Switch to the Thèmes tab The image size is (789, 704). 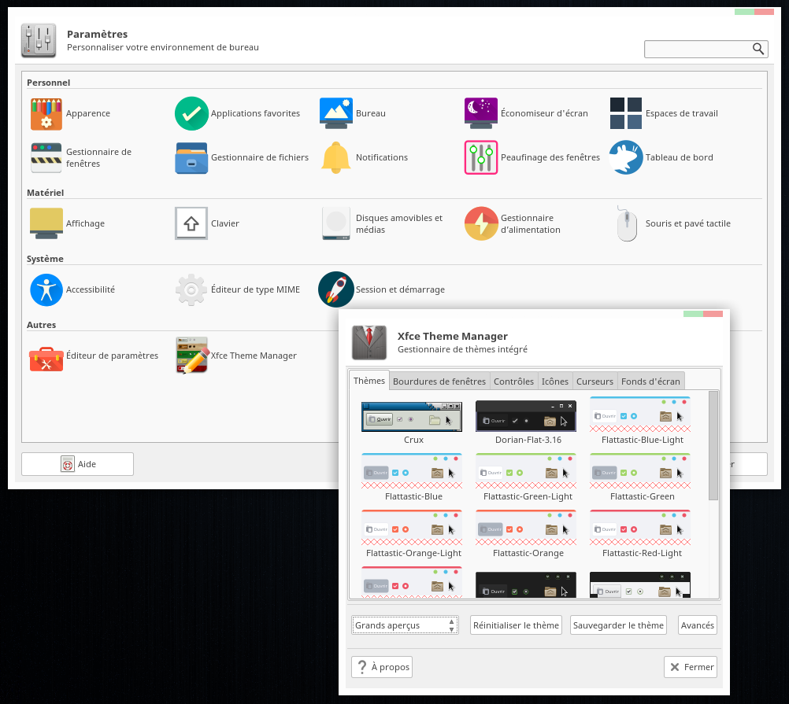[x=369, y=381]
